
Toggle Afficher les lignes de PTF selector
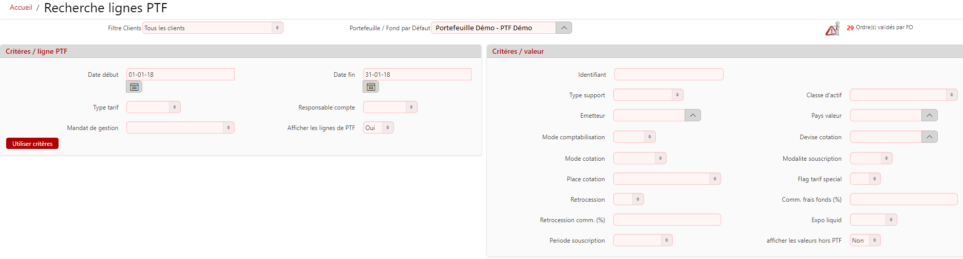tap(379, 128)
